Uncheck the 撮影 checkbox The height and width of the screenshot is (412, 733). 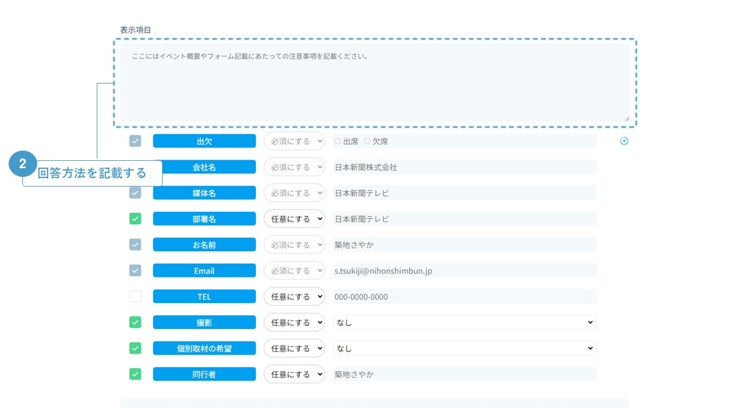pos(135,322)
